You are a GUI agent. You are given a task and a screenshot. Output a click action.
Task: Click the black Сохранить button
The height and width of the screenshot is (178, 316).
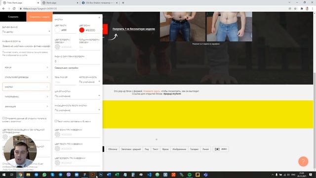13,17
